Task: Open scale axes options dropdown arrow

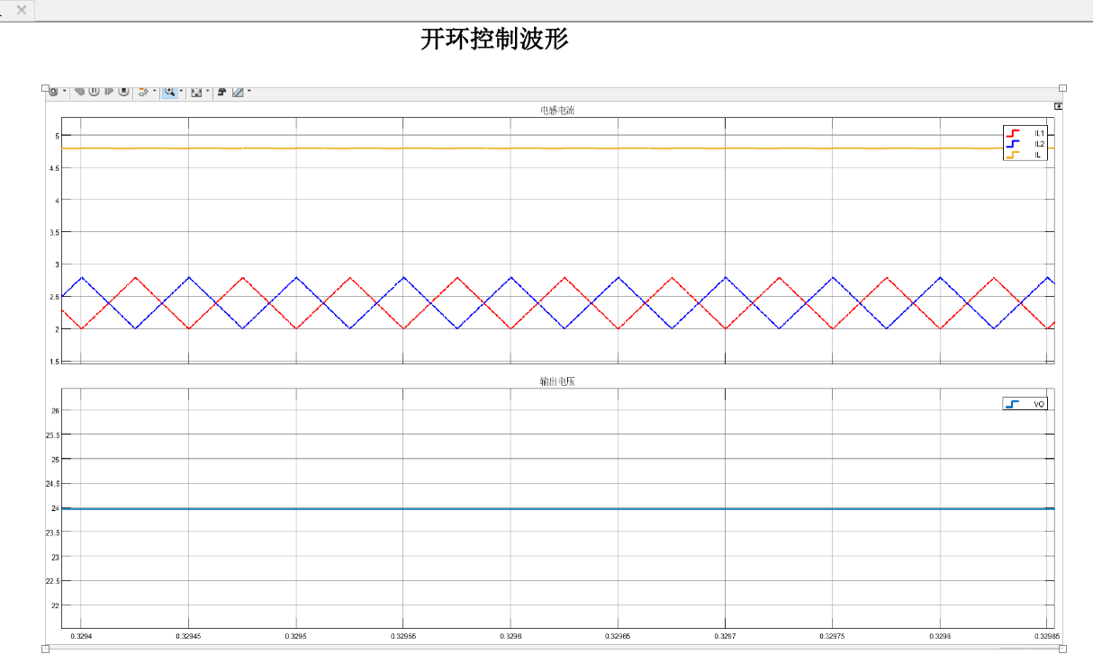Action: (208, 91)
